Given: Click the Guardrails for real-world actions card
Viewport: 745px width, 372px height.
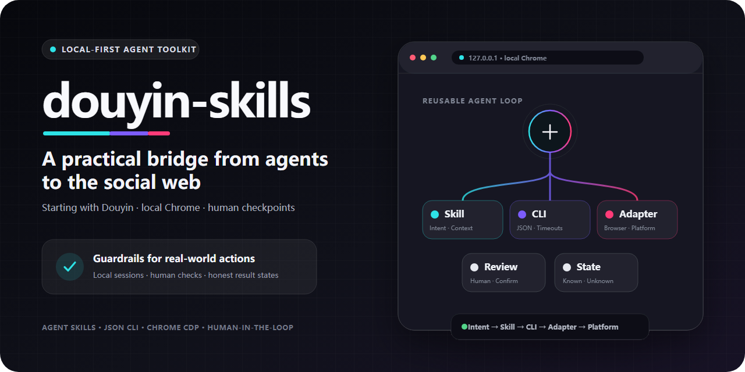Looking at the screenshot, I should 179,267.
